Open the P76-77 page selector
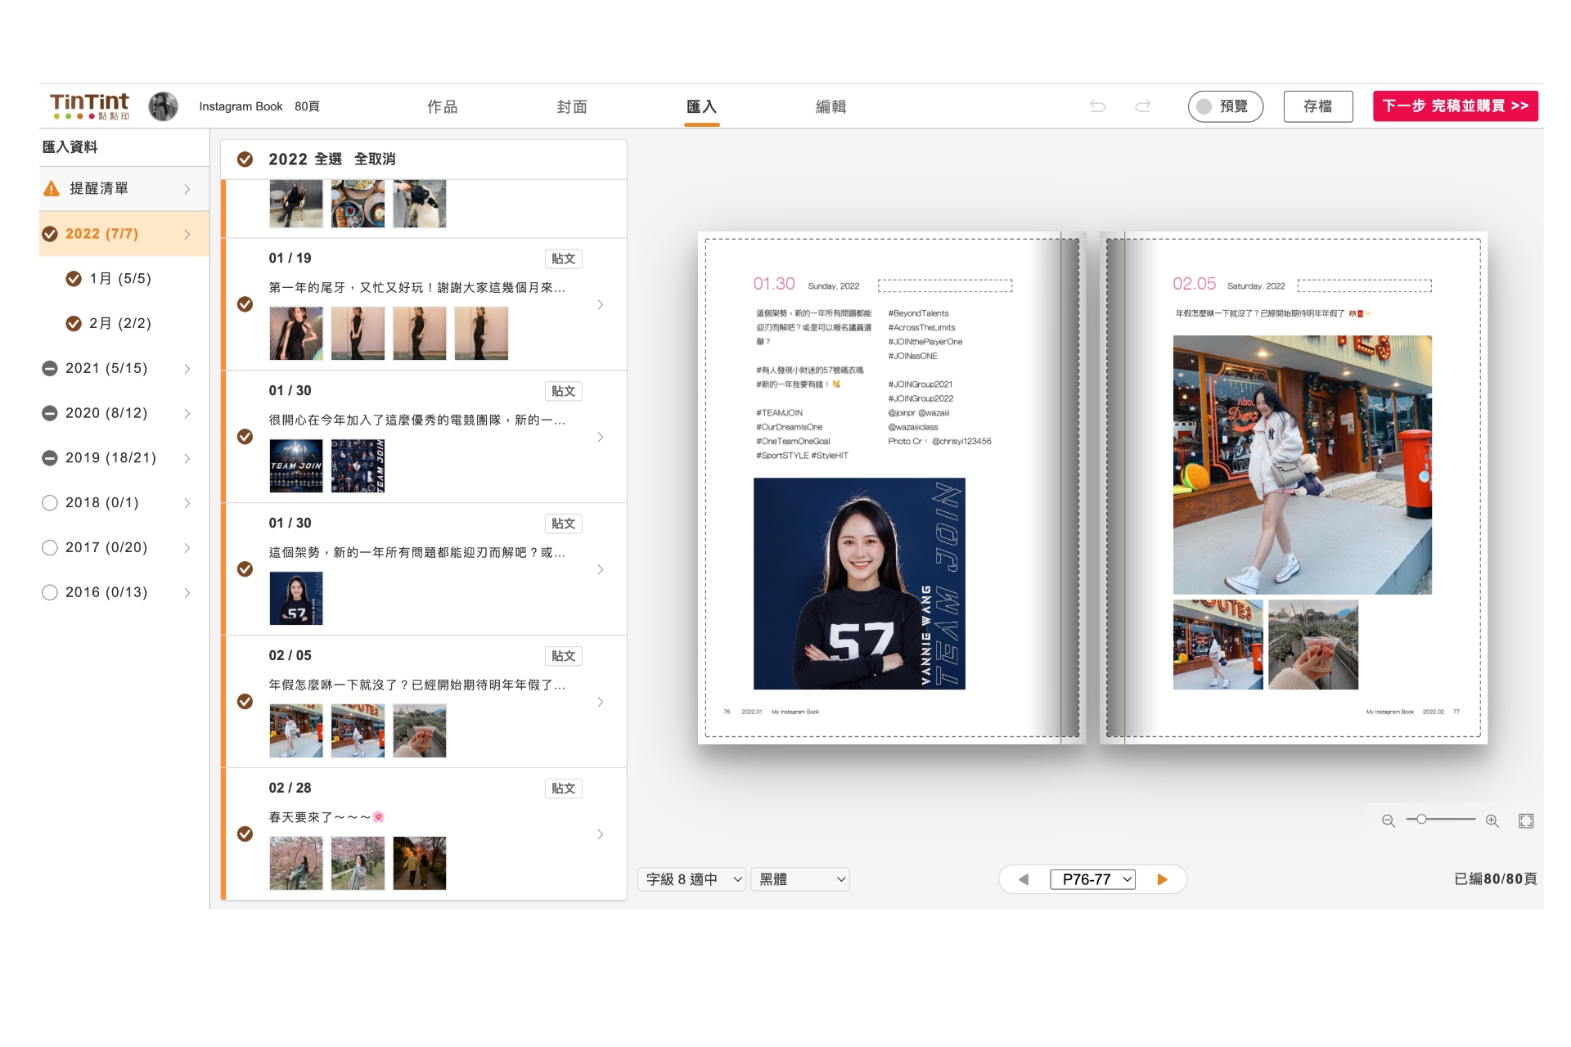1571x1047 pixels. coord(1092,879)
